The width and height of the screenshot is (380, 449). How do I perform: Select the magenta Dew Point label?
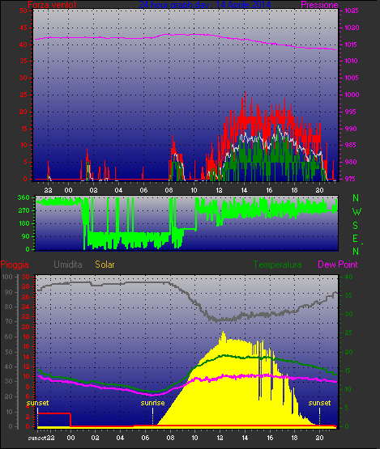[338, 265]
